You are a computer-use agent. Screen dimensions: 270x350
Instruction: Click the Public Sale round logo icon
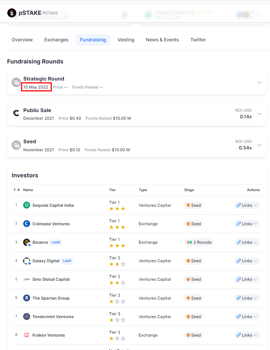(x=16, y=114)
